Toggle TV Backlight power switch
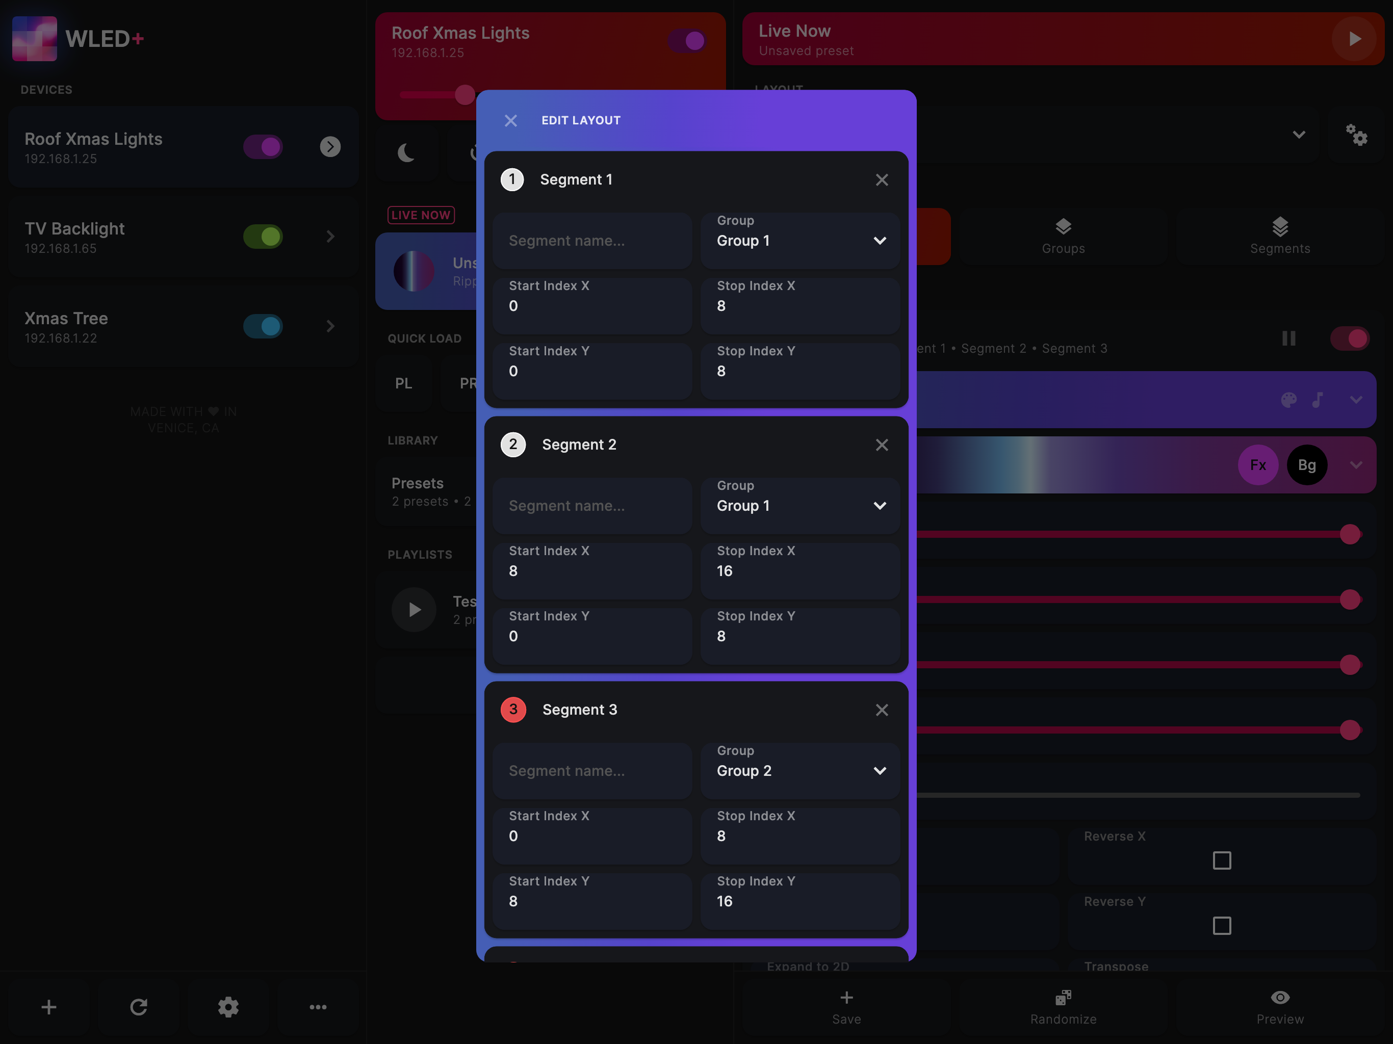The height and width of the screenshot is (1044, 1393). [263, 237]
